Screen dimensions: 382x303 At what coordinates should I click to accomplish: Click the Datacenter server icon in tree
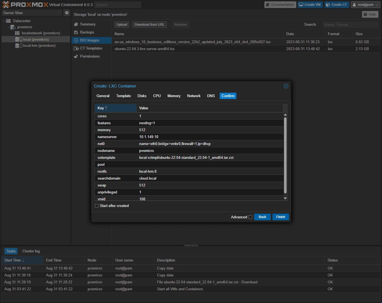pos(8,21)
